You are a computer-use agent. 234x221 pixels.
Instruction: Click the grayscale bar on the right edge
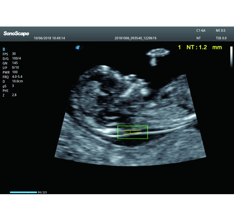(231, 57)
